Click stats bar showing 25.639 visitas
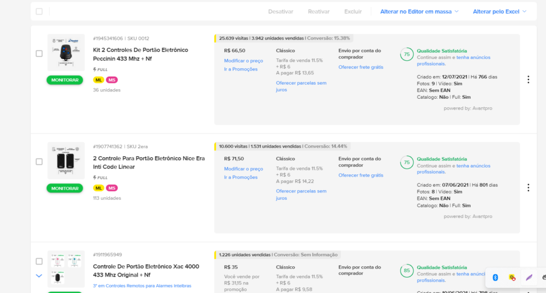Image resolution: width=546 pixels, height=293 pixels. click(x=284, y=38)
